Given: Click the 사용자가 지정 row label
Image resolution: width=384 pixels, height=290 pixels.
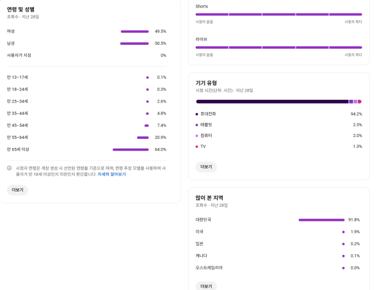Looking at the screenshot, I should pyautogui.click(x=19, y=55).
